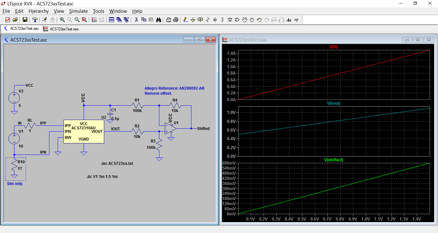Open Print Setup from the toolbar
This screenshot has height=233, width=438.
click(x=168, y=20)
